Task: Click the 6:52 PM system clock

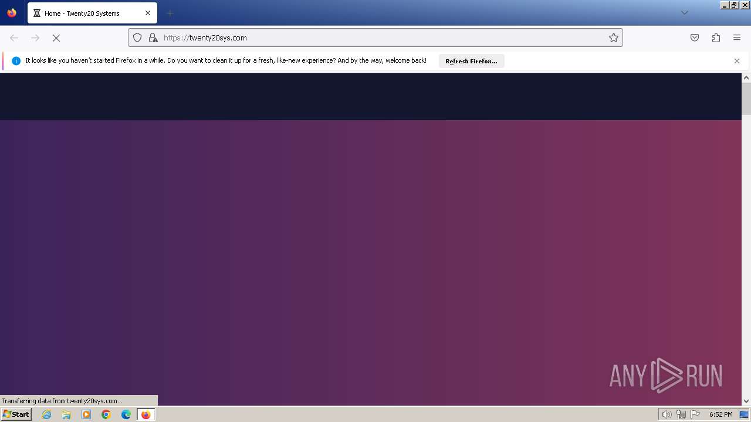Action: click(720, 414)
